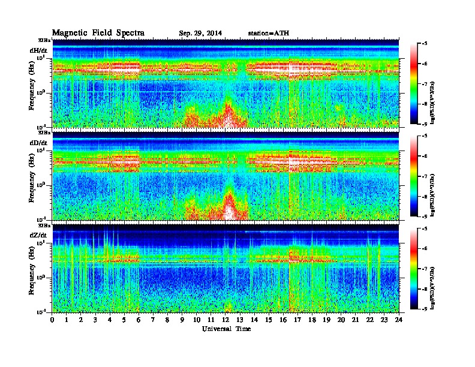Click hour tick label "0" on time axis
The width and height of the screenshot is (475, 367).
[52, 320]
